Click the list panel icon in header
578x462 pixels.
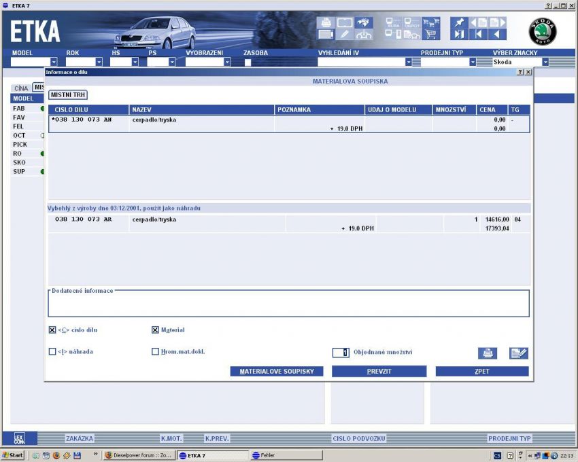pos(326,34)
